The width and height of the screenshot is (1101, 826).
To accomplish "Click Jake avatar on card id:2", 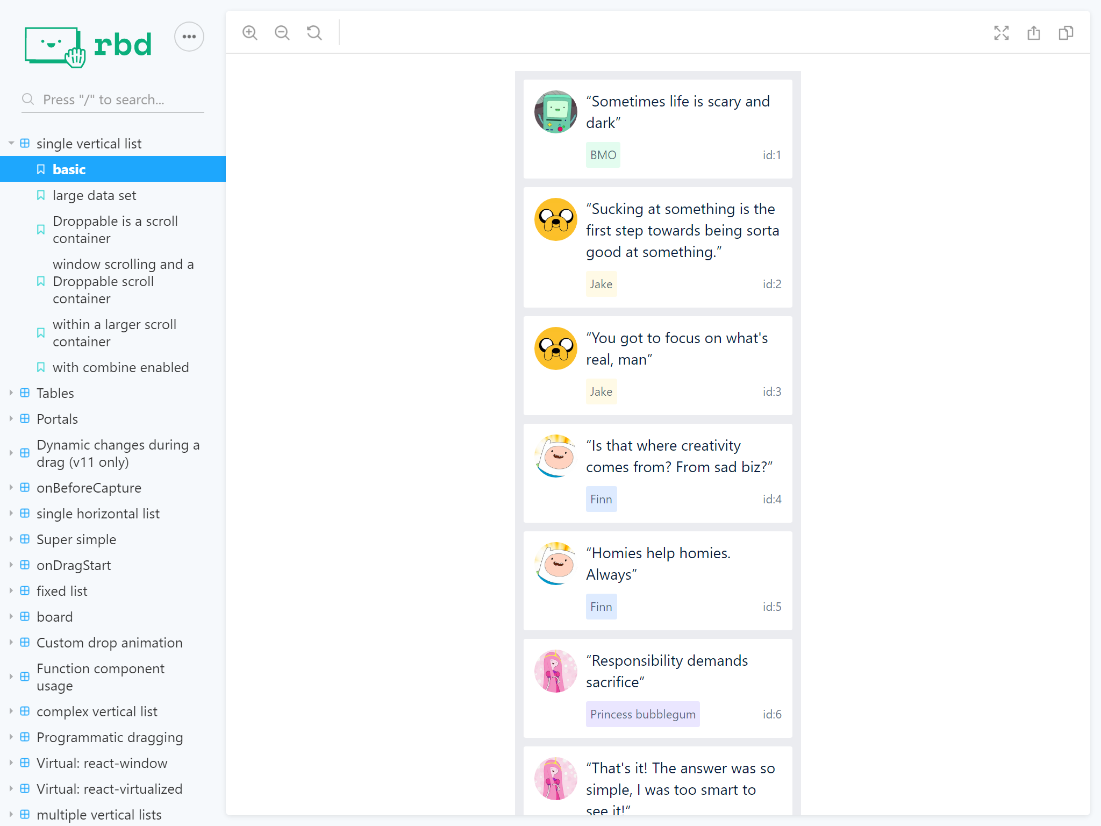I will coord(556,219).
